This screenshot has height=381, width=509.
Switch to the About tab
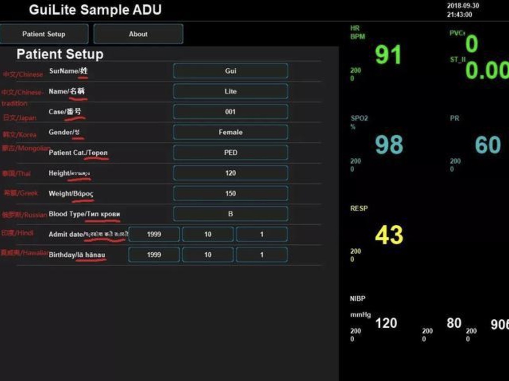pyautogui.click(x=138, y=34)
